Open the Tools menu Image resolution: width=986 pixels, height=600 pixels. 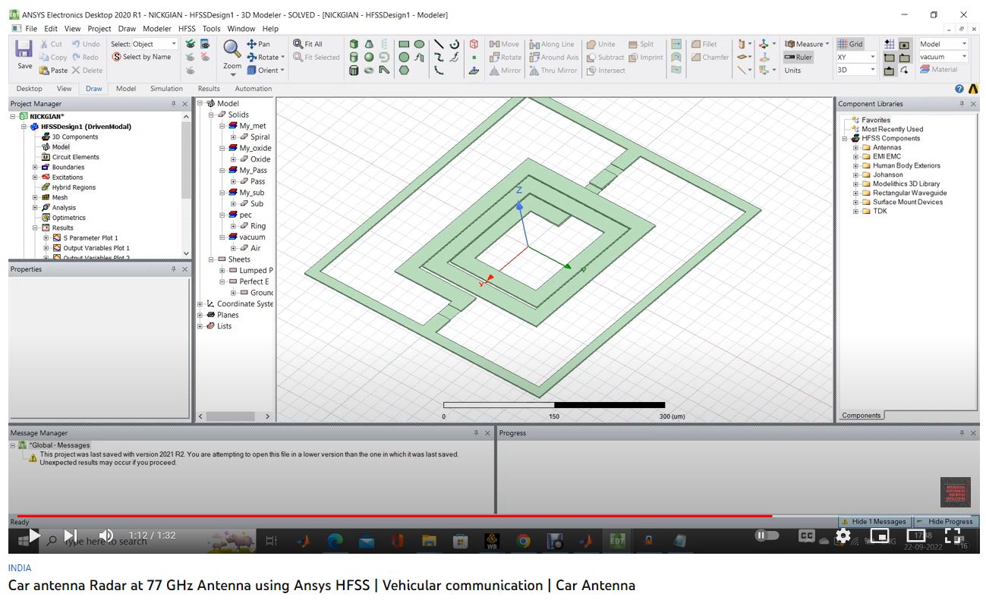pyautogui.click(x=211, y=29)
